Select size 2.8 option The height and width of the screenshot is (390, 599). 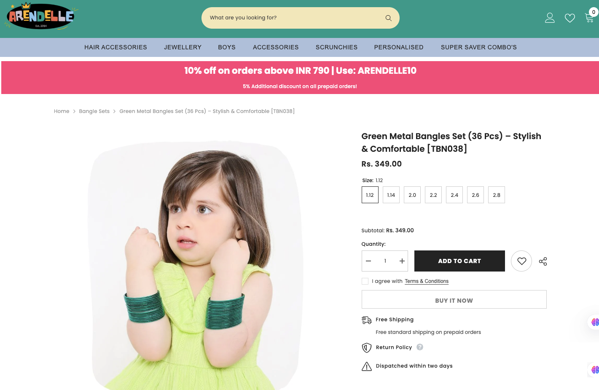tap(497, 195)
